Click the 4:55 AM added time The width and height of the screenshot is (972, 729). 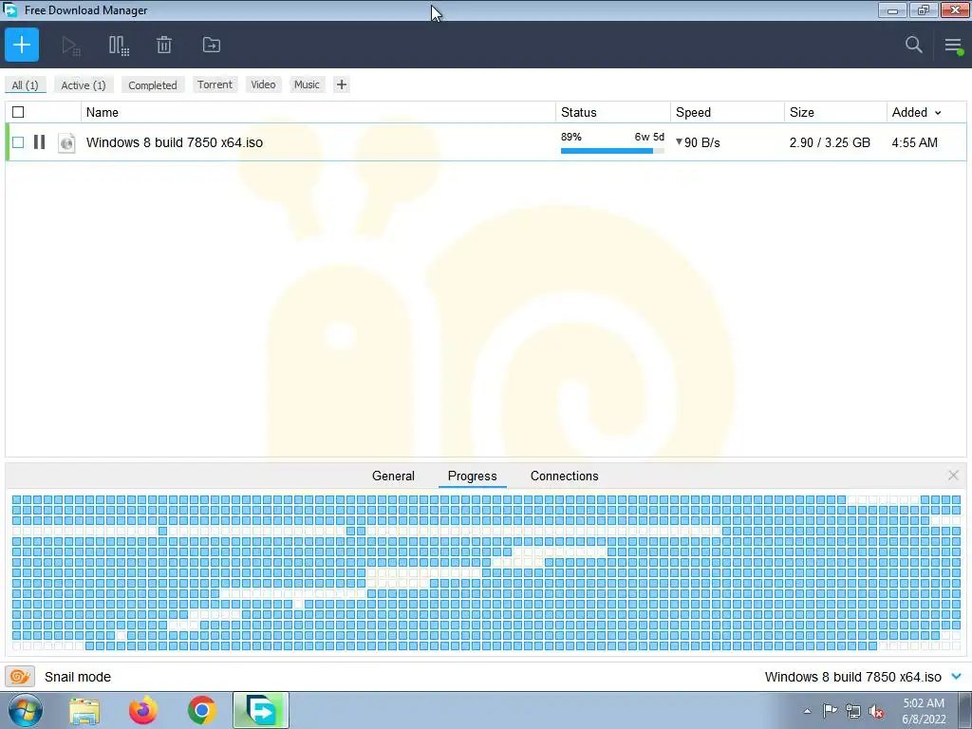tap(914, 142)
